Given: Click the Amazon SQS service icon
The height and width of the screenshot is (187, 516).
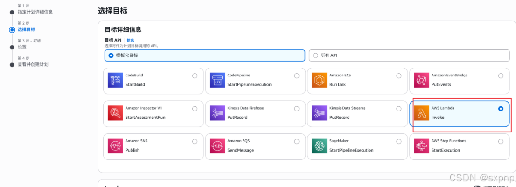Looking at the screenshot, I should point(217,146).
